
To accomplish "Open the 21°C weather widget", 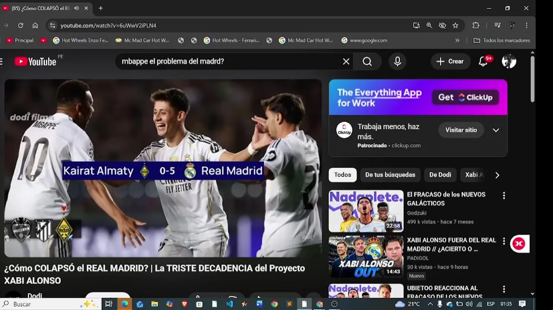I will [407, 304].
